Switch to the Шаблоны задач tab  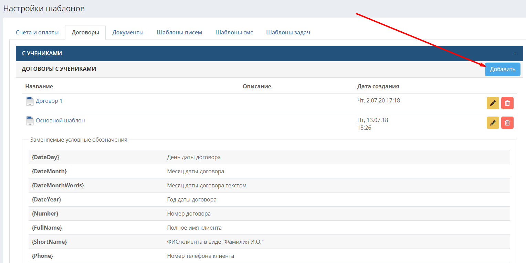click(x=288, y=32)
